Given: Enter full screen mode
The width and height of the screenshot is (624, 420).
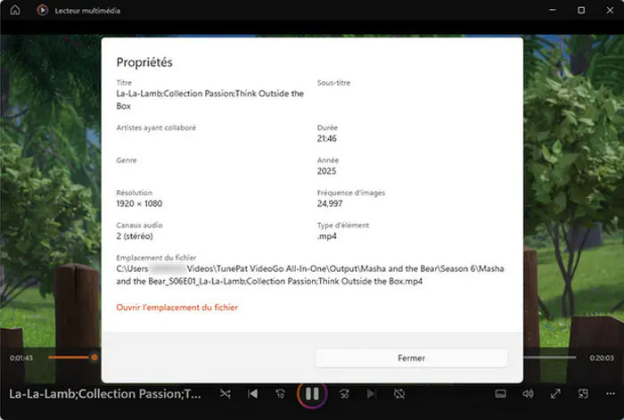Looking at the screenshot, I should pos(555,394).
